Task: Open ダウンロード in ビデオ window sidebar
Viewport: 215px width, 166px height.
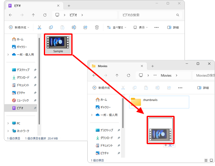Action: [x=21, y=78]
